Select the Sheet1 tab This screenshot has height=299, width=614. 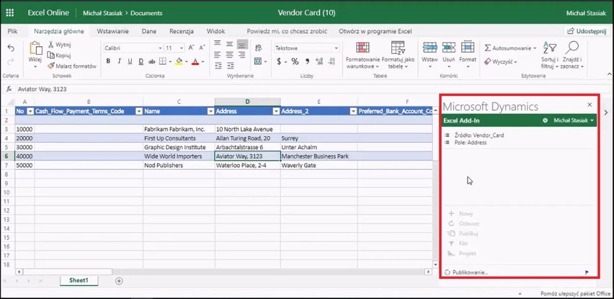pyautogui.click(x=79, y=281)
